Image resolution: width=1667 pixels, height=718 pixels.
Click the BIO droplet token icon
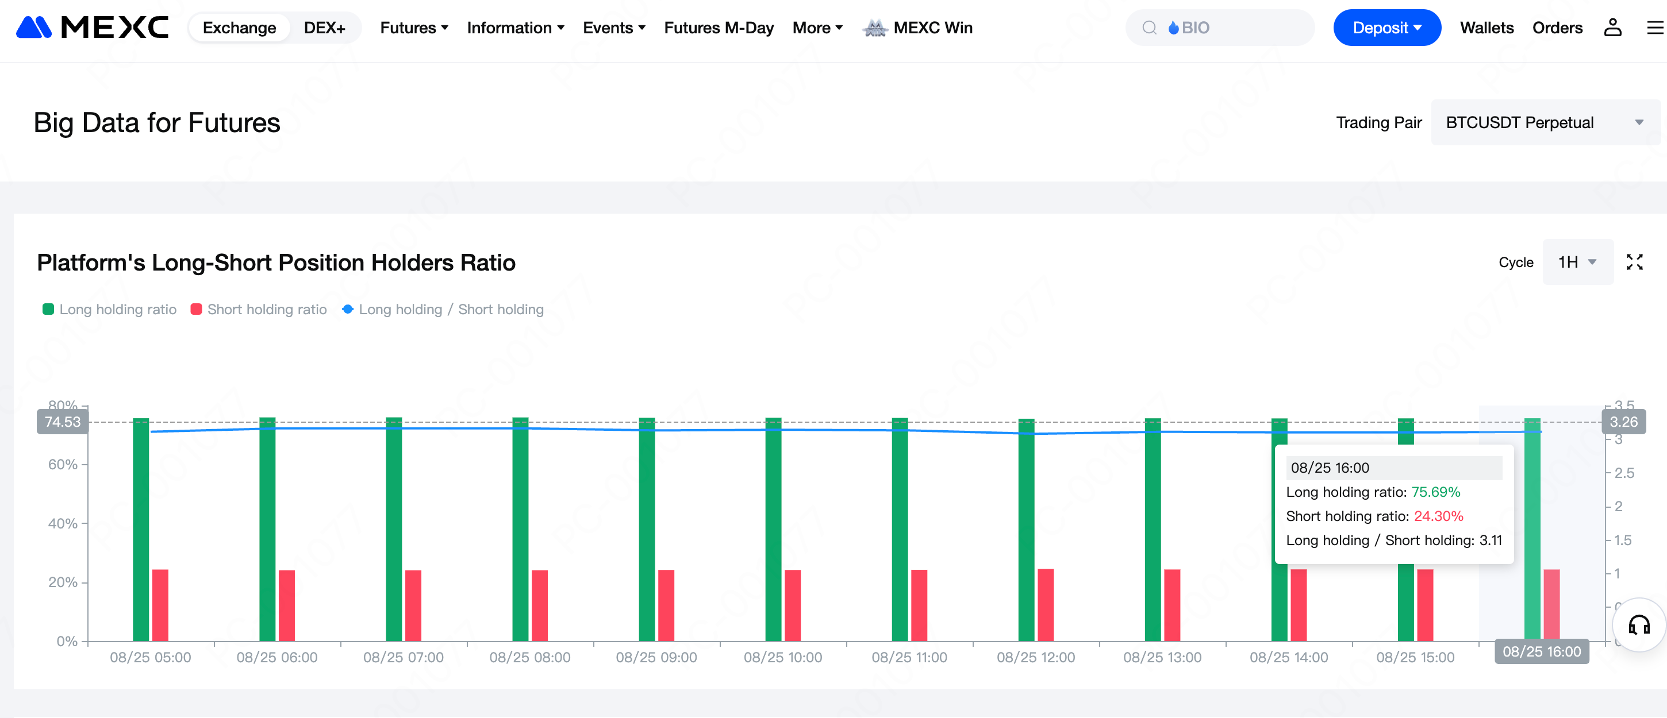tap(1173, 28)
